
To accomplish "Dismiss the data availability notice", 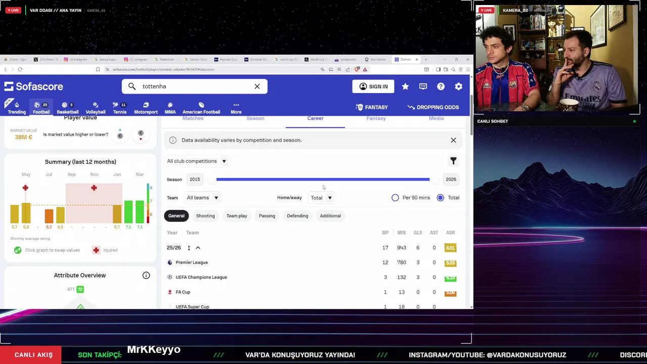I will [x=453, y=140].
